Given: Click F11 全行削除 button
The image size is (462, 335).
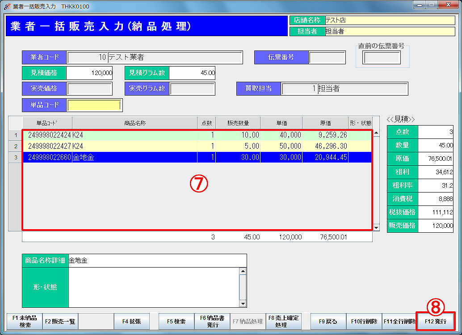Looking at the screenshot, I should pyautogui.click(x=399, y=322).
